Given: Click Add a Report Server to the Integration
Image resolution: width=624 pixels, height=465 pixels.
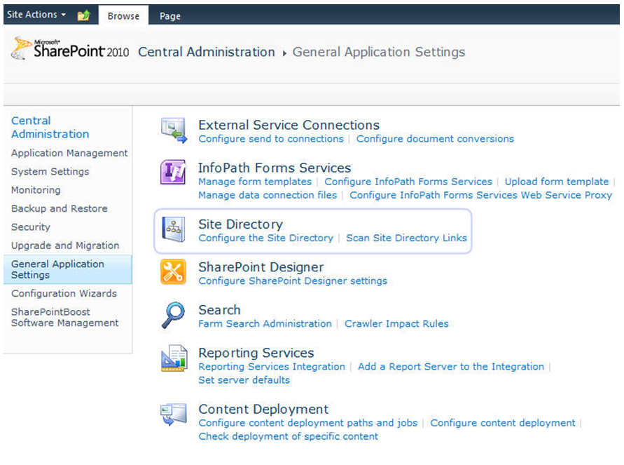Looking at the screenshot, I should click(x=451, y=367).
